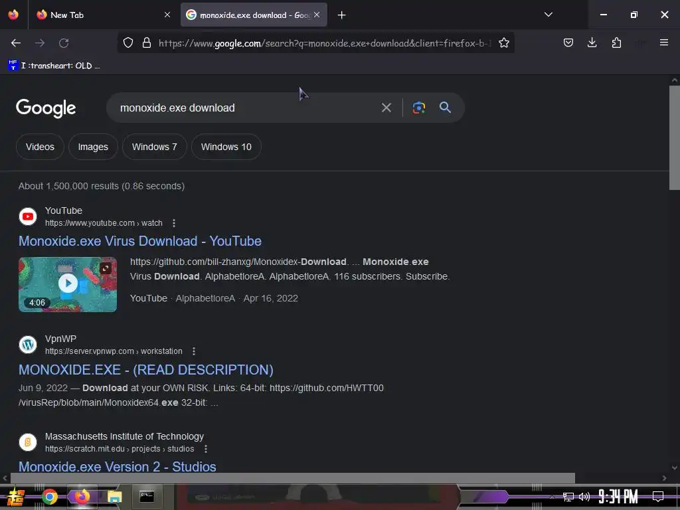Open options for the scratch.mit.edu result
680x510 pixels.
tap(206, 449)
